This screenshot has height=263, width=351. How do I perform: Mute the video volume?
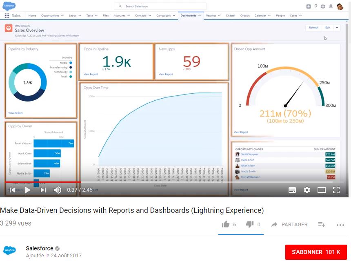coord(58,190)
